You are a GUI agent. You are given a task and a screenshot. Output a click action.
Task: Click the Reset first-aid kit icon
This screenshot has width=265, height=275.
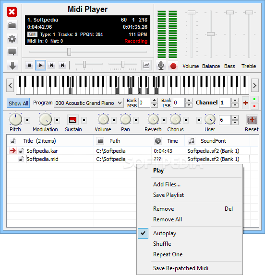252,120
